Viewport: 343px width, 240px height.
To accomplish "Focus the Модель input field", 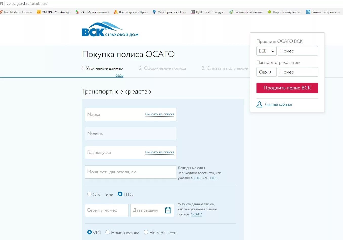I will tap(131, 134).
